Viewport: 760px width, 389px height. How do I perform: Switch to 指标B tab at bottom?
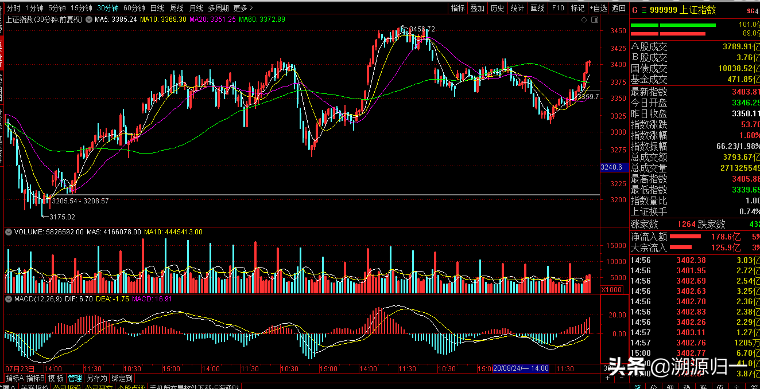pos(35,378)
